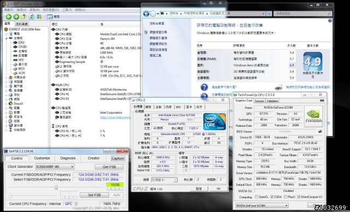The width and height of the screenshot is (350, 212).
Task: Open the help question mark in Control Panel
Action: [x=330, y=21]
